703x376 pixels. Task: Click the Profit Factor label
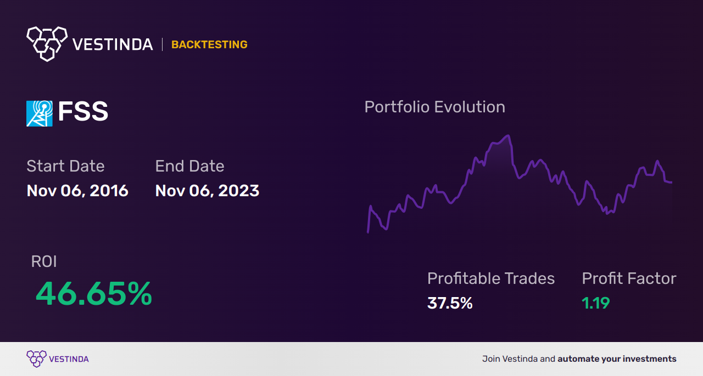[629, 278]
